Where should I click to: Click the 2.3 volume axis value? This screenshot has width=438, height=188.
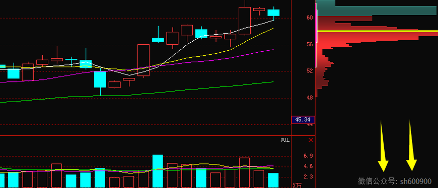coord(309,177)
